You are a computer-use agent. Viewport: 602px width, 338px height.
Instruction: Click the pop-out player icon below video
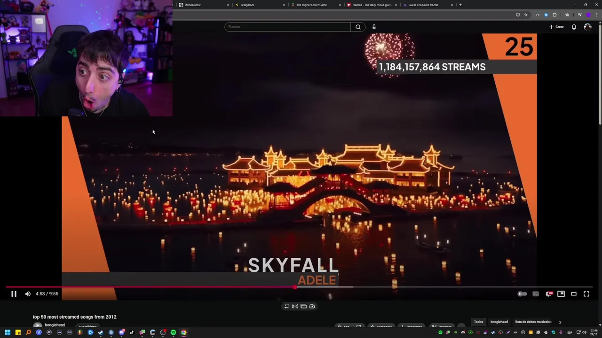pyautogui.click(x=303, y=306)
